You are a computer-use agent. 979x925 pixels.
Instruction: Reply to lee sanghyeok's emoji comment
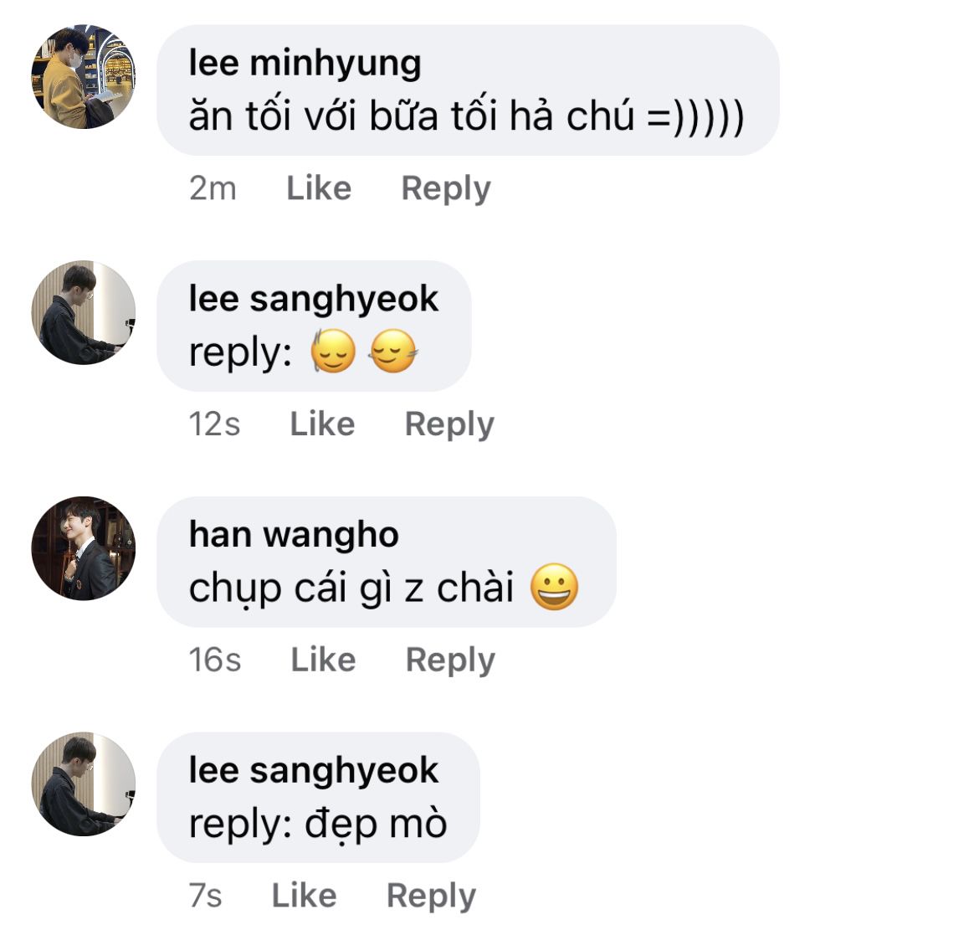click(x=449, y=424)
